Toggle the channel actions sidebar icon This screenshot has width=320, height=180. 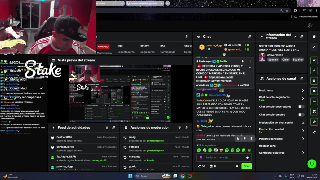[314, 111]
